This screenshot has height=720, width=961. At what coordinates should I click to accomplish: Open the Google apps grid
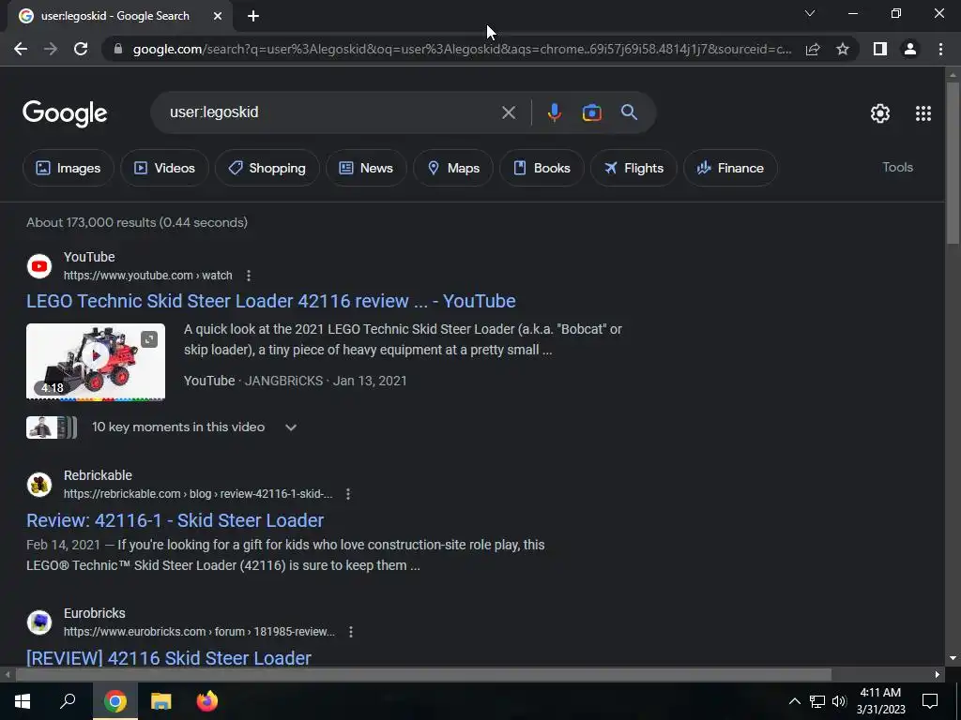[x=923, y=113]
